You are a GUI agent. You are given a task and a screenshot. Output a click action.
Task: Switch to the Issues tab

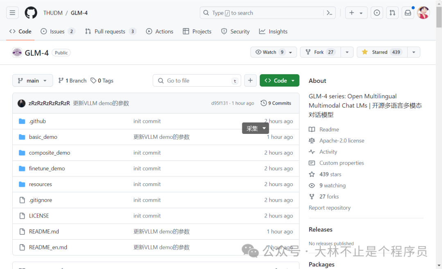click(58, 31)
